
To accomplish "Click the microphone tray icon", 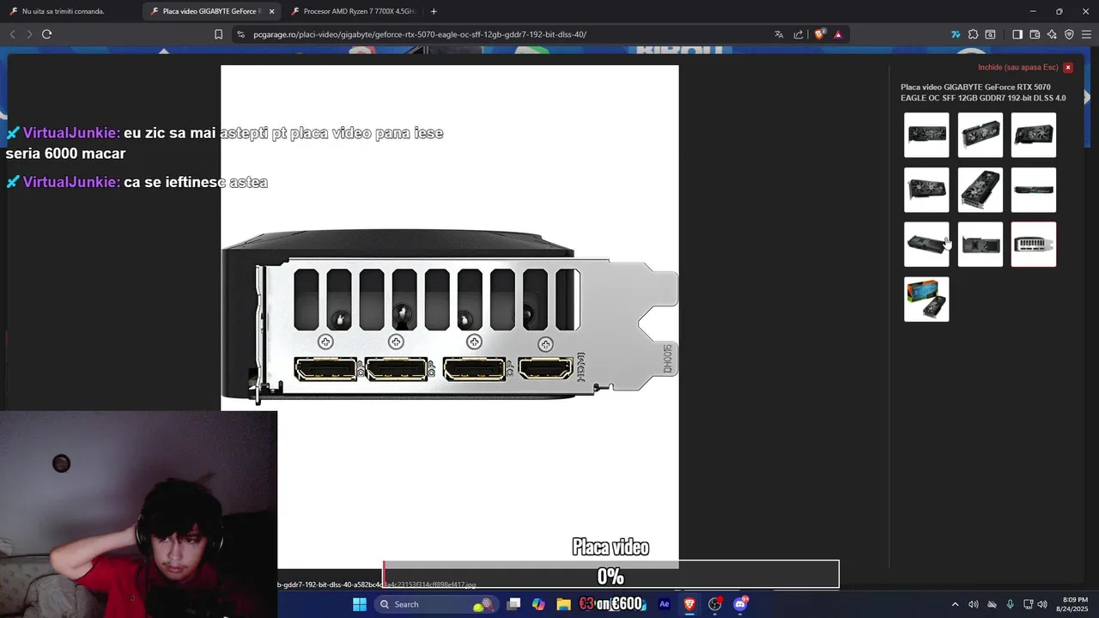I will 1010,604.
